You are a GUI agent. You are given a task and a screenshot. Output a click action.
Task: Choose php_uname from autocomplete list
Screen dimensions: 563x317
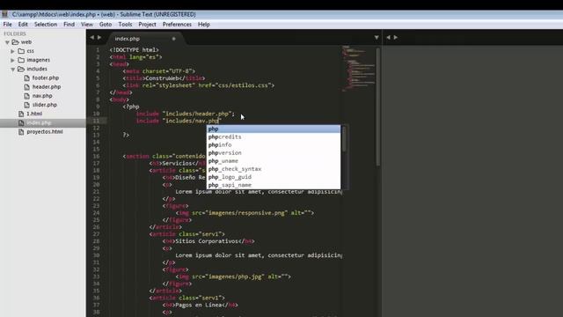(x=274, y=161)
